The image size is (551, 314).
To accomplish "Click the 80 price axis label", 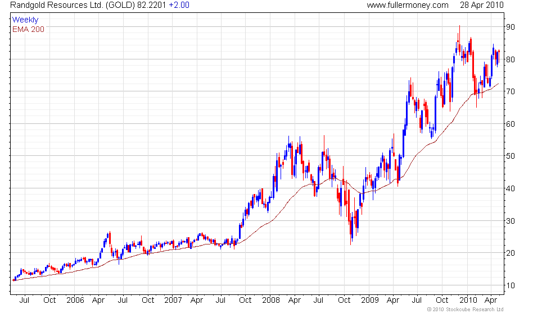I will pos(511,59).
